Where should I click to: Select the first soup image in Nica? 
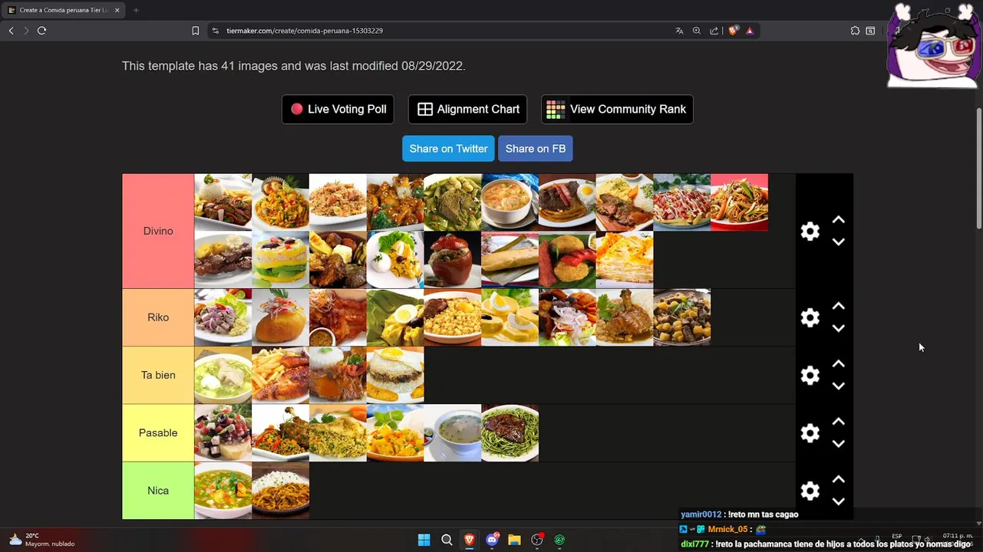point(223,491)
